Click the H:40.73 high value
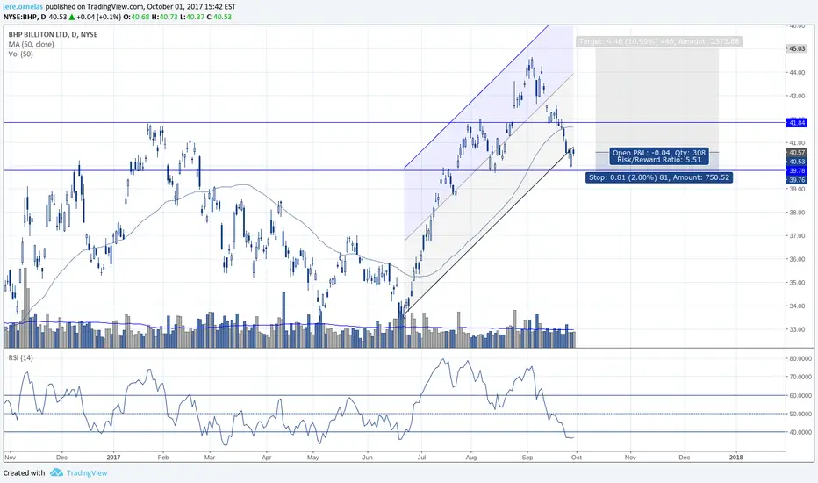The height and width of the screenshot is (483, 818). click(x=164, y=17)
